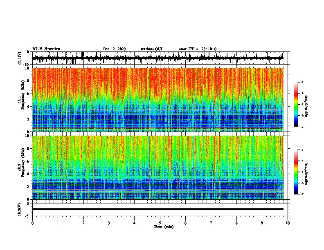Click time-axis tick label "9"
The width and height of the screenshot is (324, 250).
tap(262, 223)
